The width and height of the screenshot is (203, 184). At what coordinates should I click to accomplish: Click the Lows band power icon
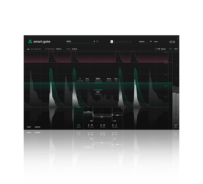coord(89,125)
